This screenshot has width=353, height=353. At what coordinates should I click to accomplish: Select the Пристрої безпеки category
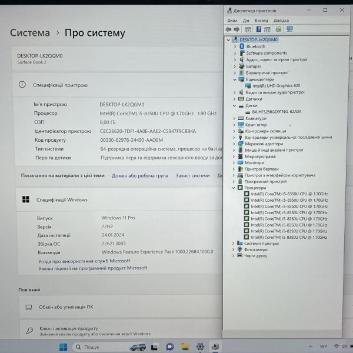262,169
